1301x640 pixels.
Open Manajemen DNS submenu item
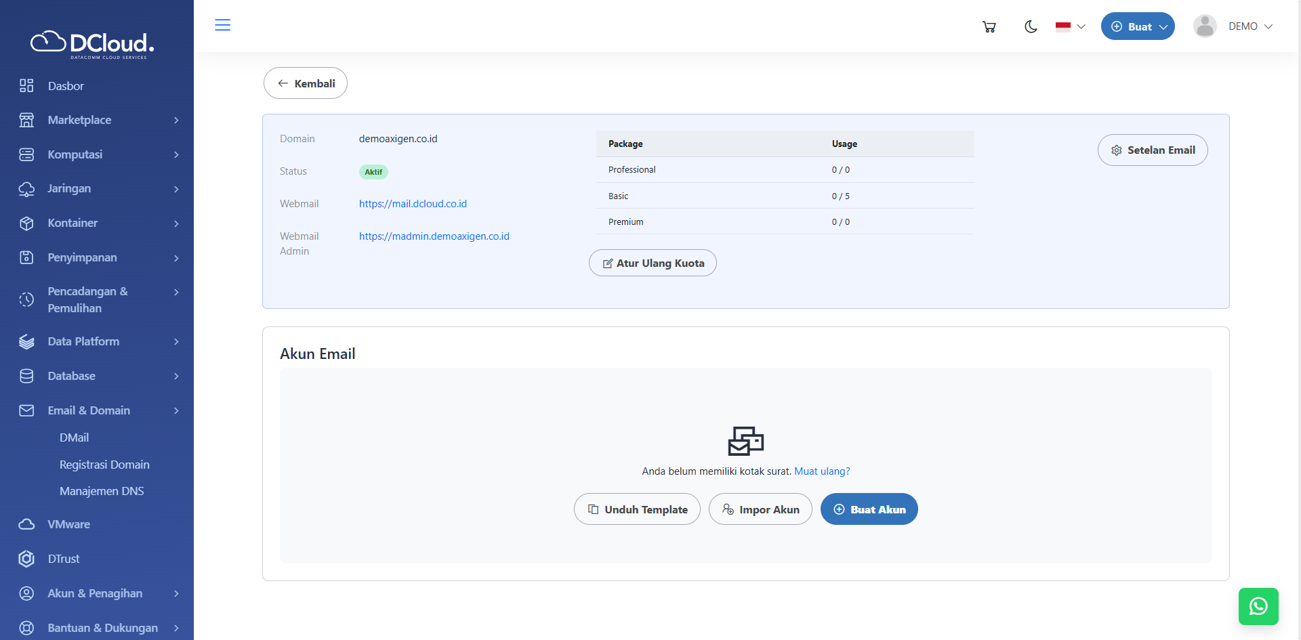tap(102, 491)
